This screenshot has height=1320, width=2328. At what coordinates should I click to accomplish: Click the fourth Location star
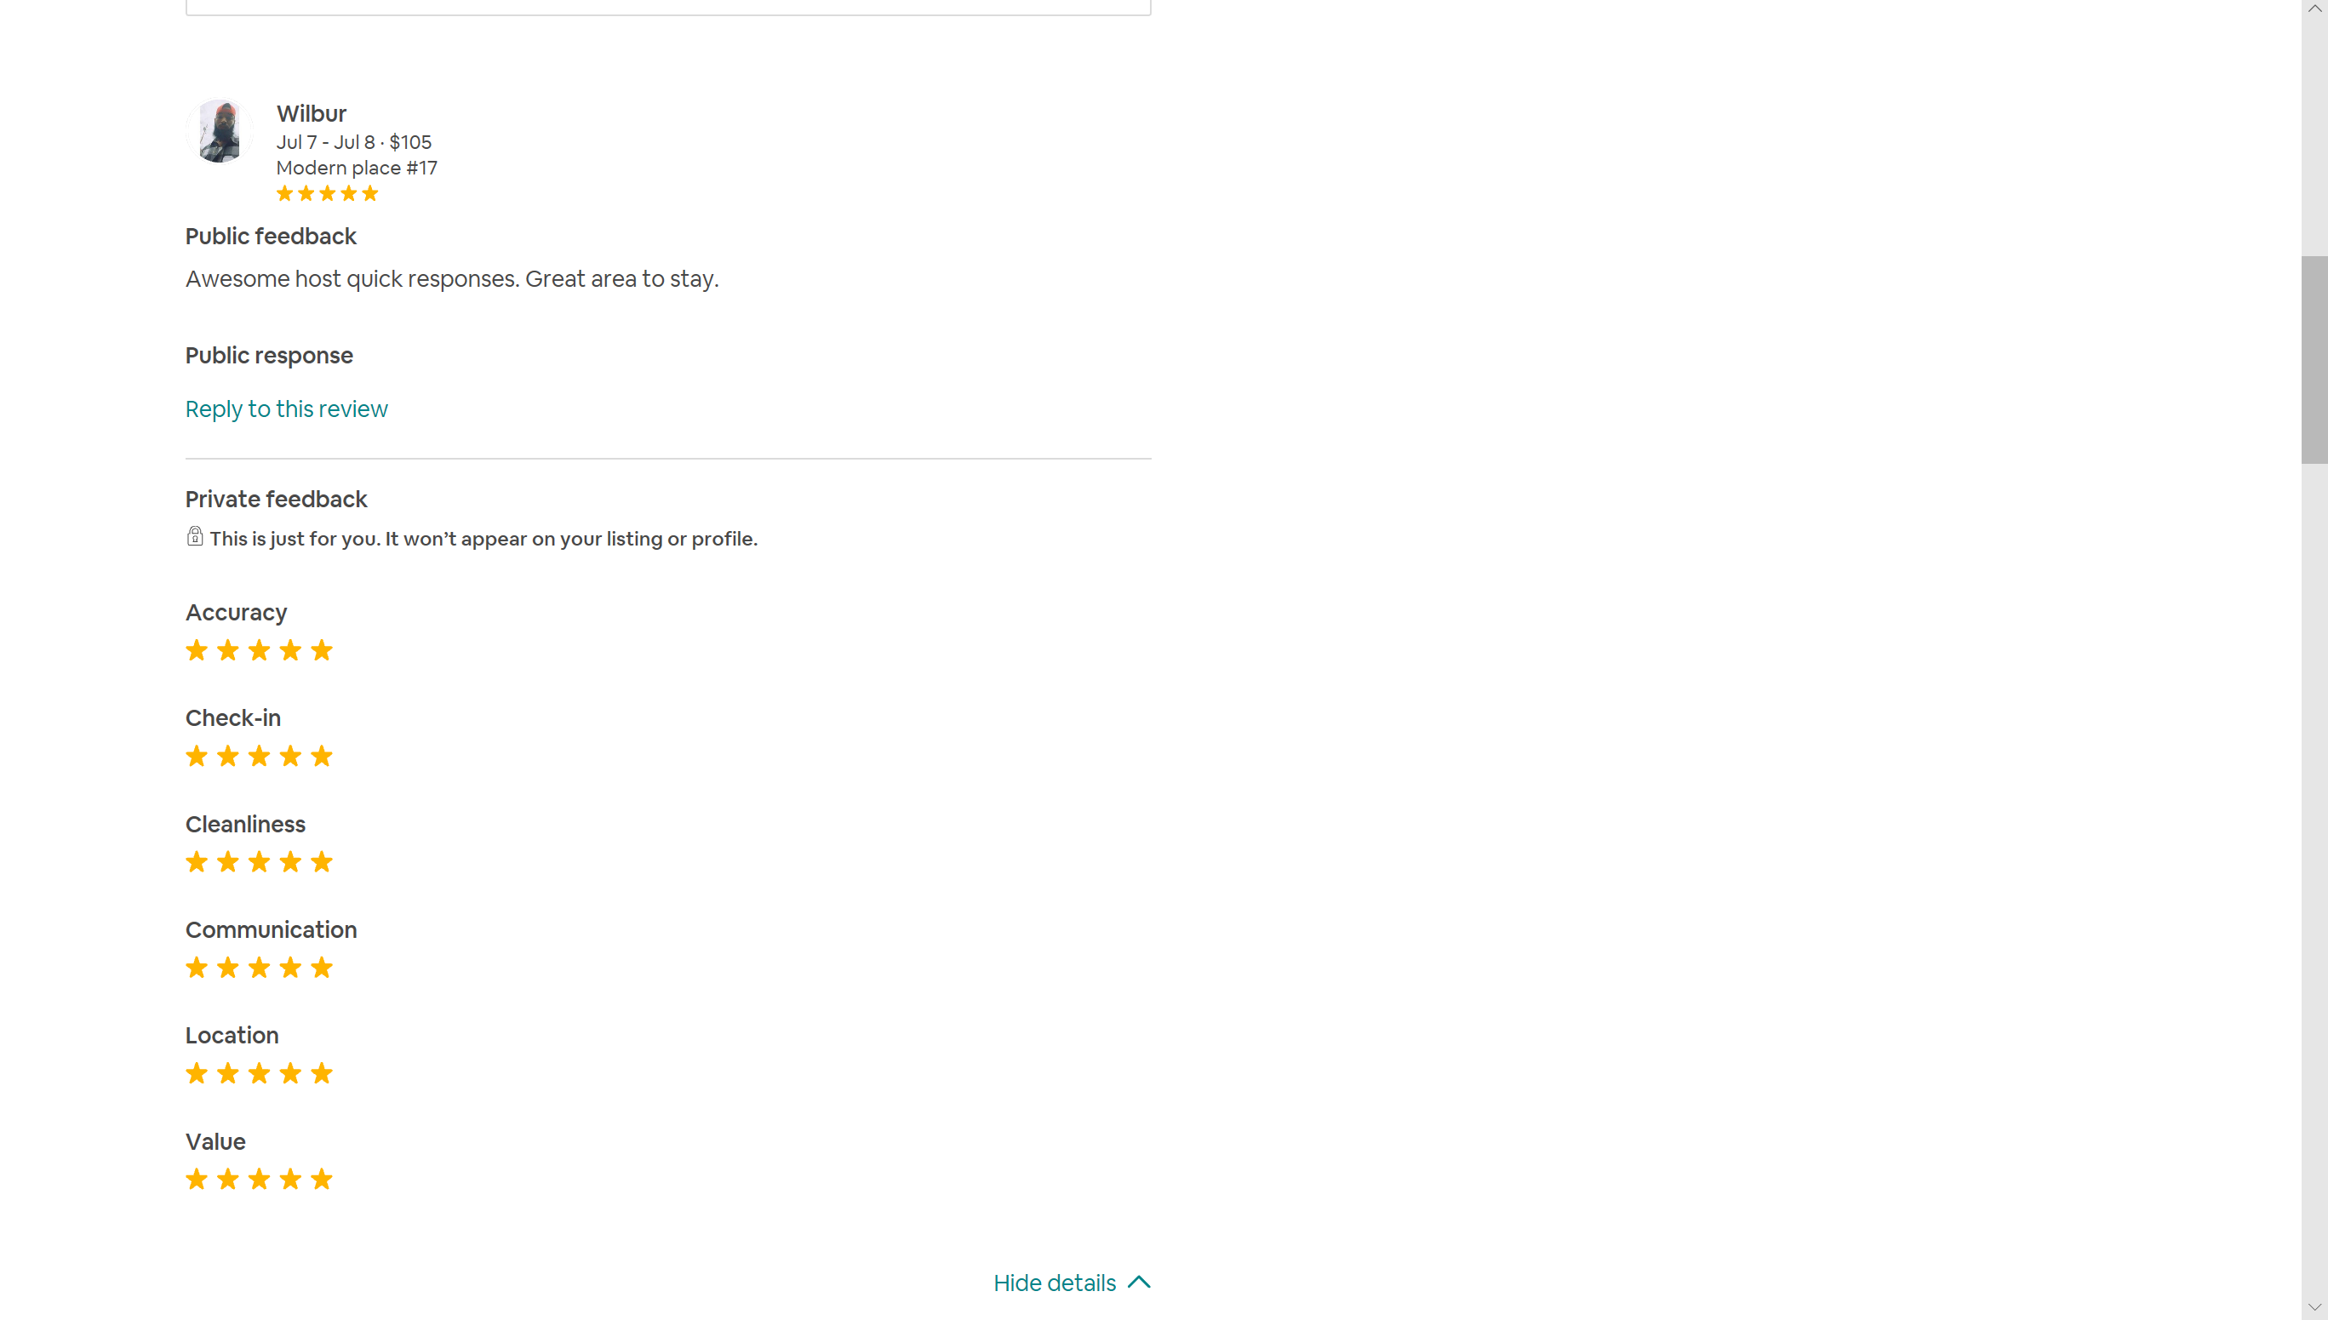point(290,1074)
